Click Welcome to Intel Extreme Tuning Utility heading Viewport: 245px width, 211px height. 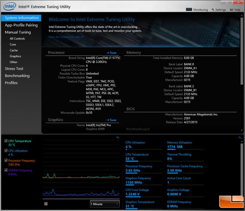click(x=92, y=19)
